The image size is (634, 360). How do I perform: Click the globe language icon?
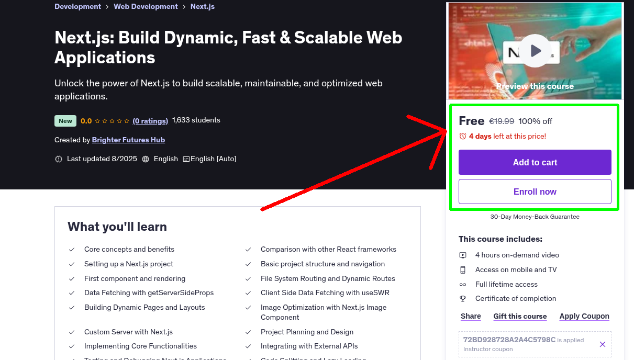[146, 159]
